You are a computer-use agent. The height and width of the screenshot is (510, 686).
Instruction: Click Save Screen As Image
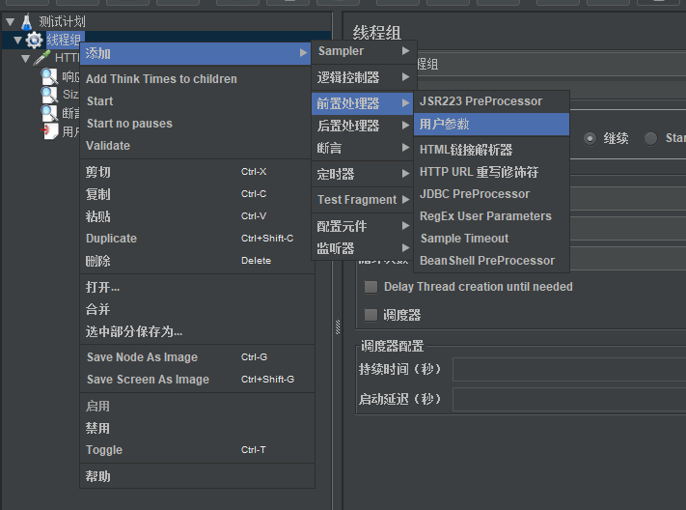click(x=197, y=380)
